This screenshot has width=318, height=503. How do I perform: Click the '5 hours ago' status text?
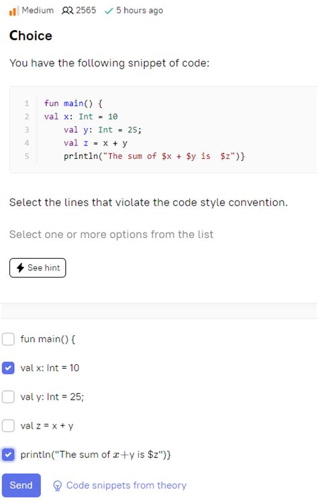click(x=140, y=11)
